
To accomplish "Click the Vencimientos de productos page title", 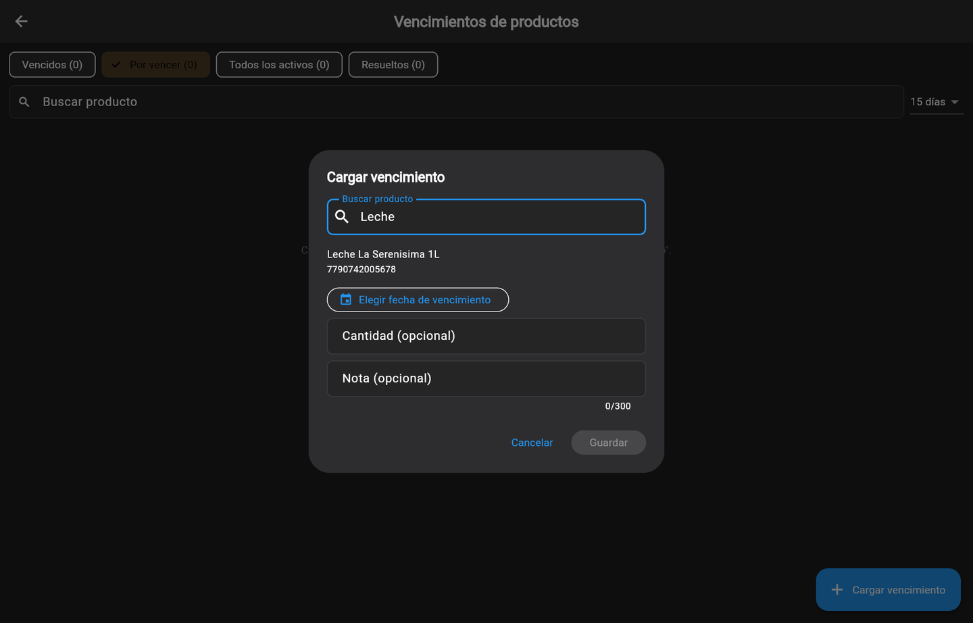I will [487, 22].
